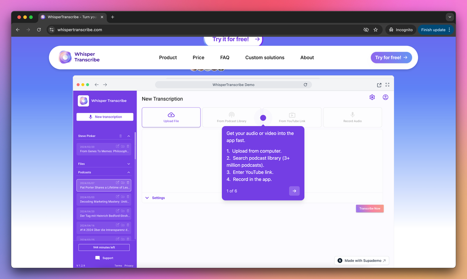This screenshot has height=279, width=467.
Task: Click the Whisper Transcribe logo in site header
Action: (x=79, y=57)
